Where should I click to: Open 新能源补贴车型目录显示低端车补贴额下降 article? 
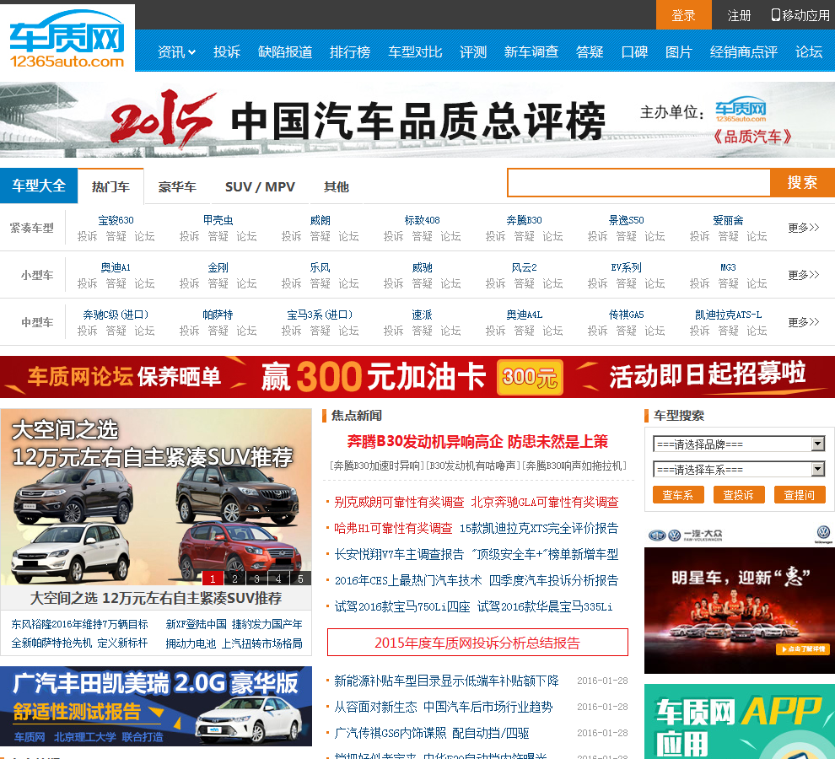(x=446, y=681)
